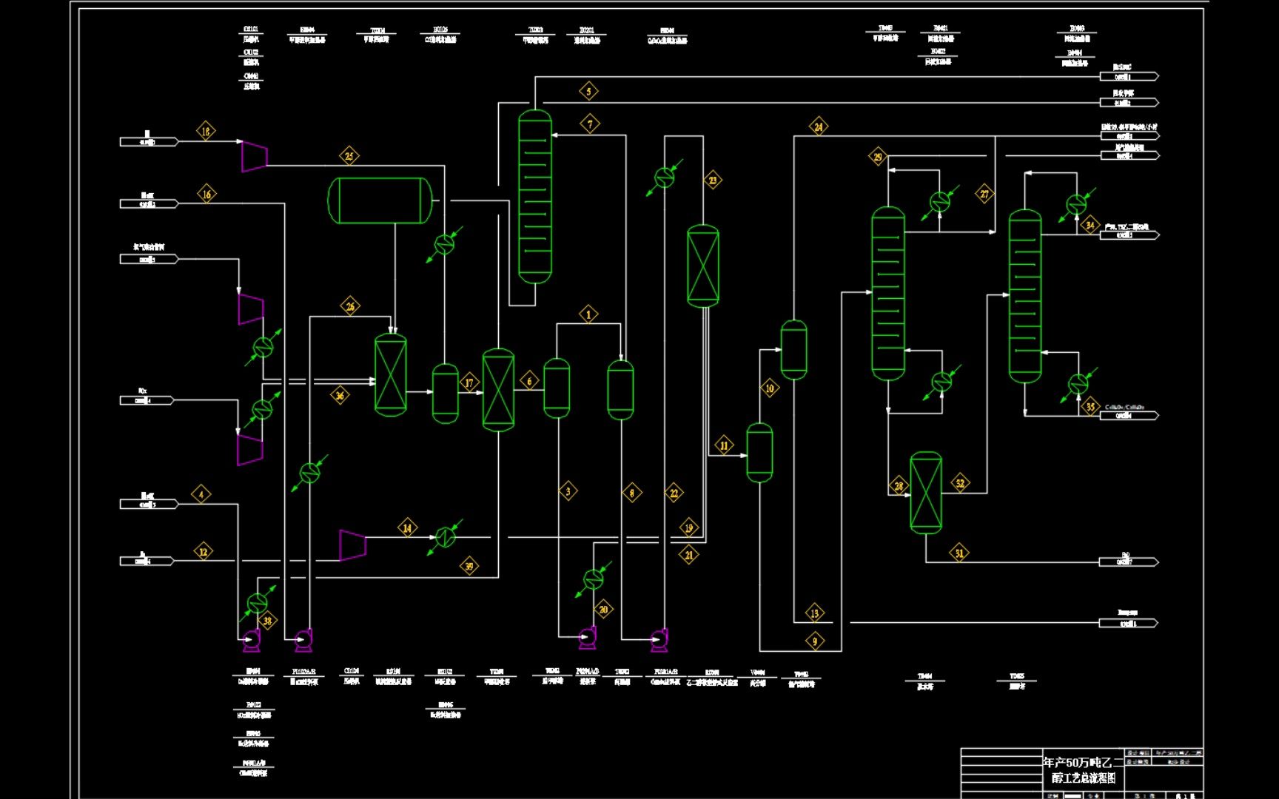Pick stream number 7 diamond tag
The width and height of the screenshot is (1279, 799).
tap(590, 124)
